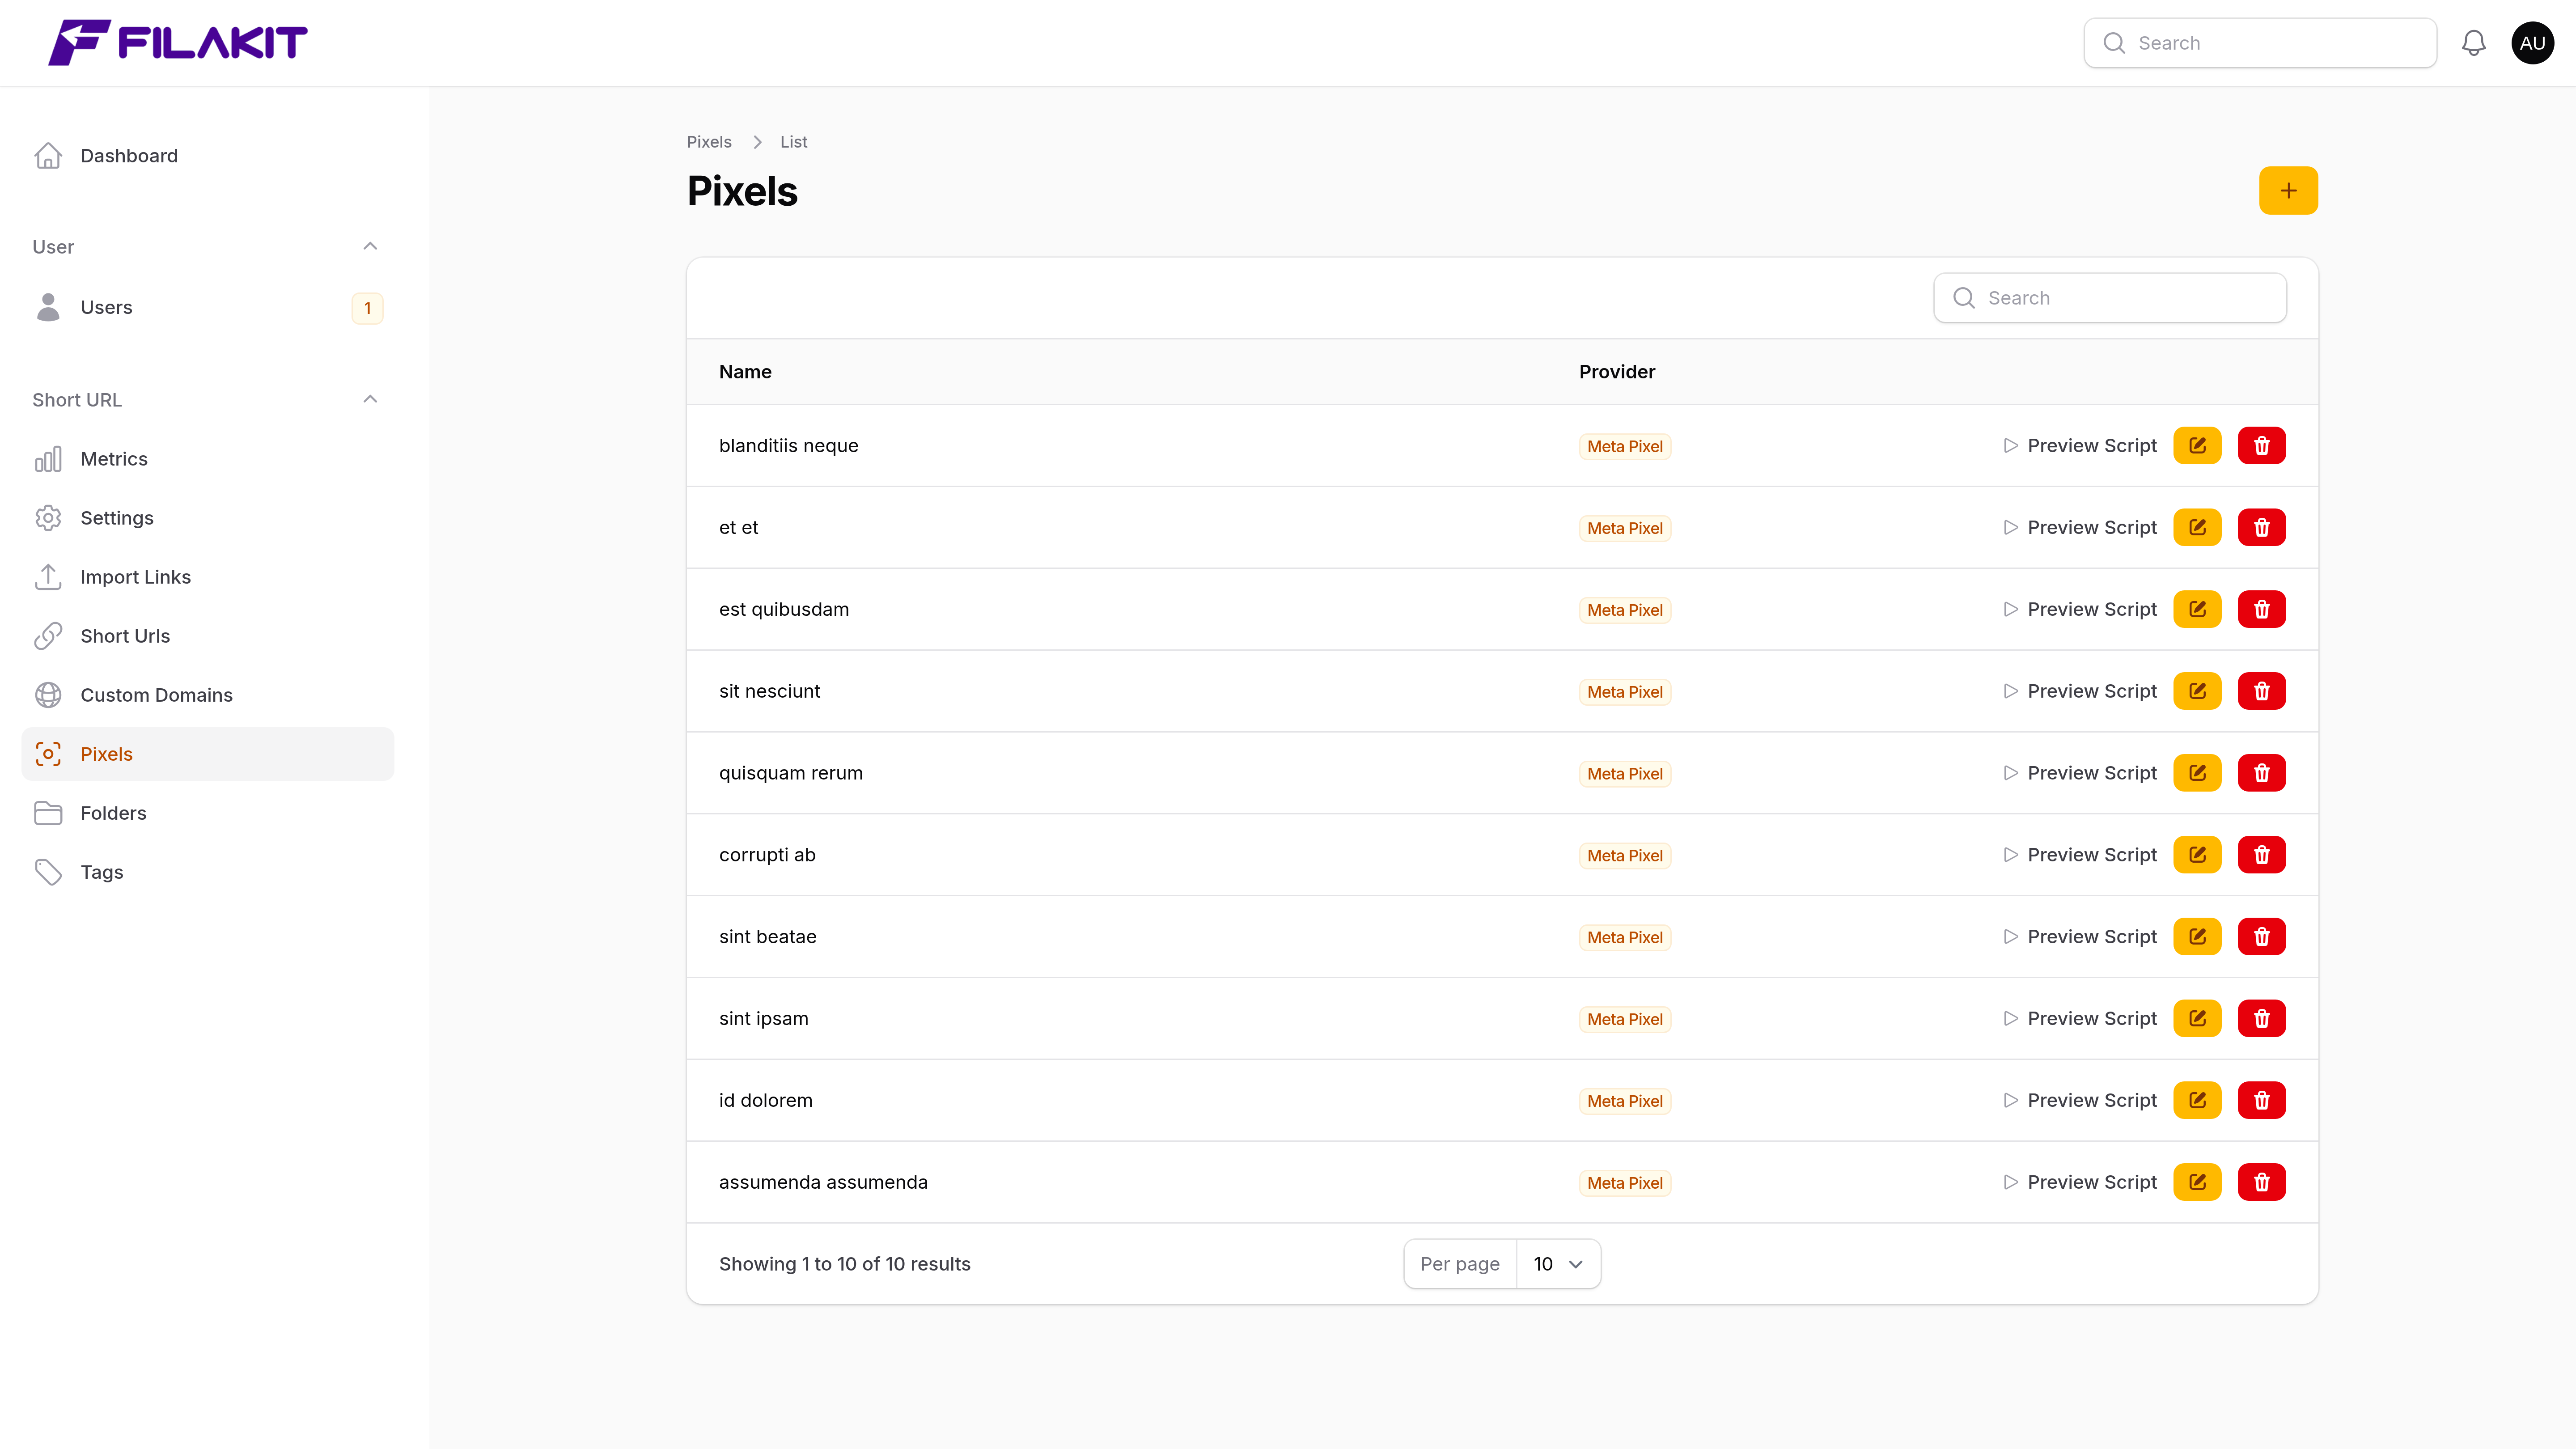Click Preview Script for sint ipsam

pyautogui.click(x=2080, y=1019)
